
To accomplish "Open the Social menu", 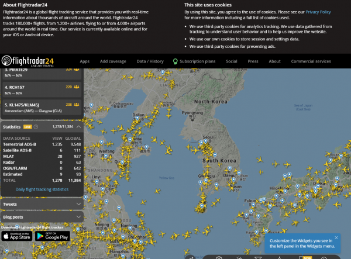I will pos(232,61).
